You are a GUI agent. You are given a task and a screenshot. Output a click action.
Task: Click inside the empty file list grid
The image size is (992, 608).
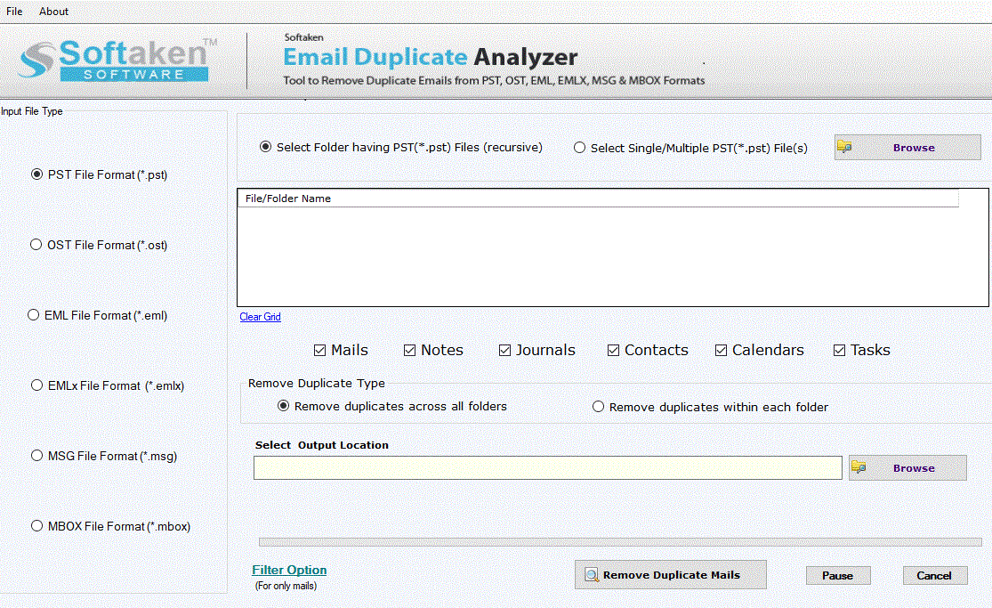tap(612, 256)
